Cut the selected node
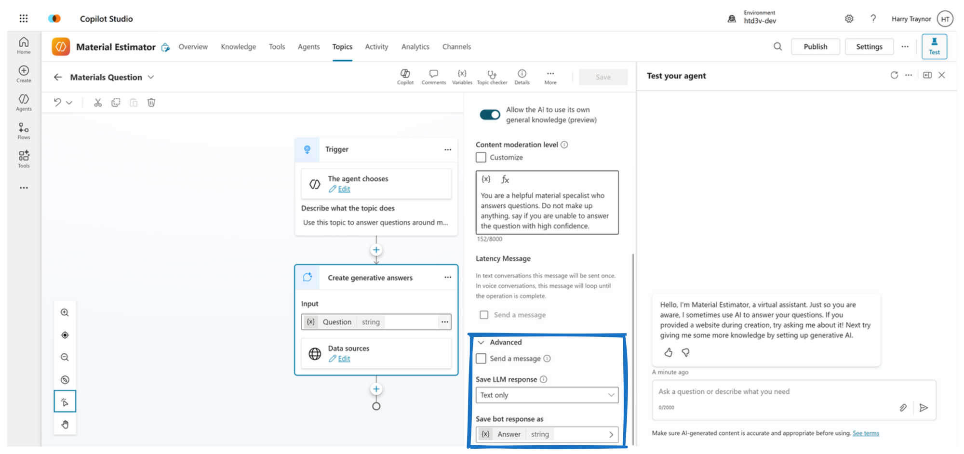 (x=98, y=103)
